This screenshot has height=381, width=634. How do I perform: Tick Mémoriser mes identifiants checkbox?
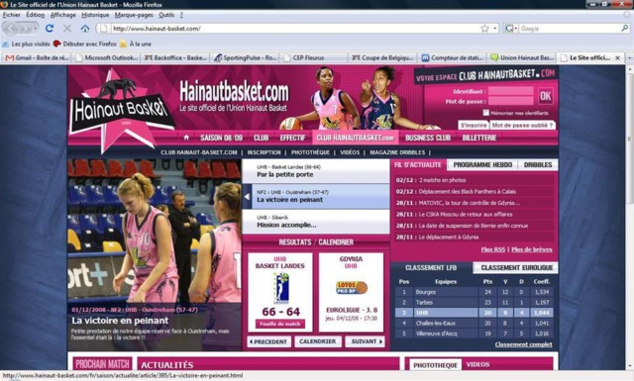pos(486,113)
